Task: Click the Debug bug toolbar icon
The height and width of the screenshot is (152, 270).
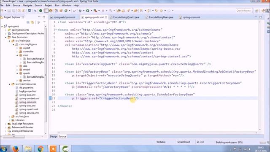Action: pos(80,11)
